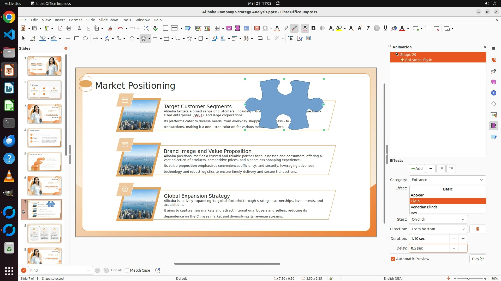This screenshot has width=501, height=281.
Task: Expand the Start On click dropdown
Action: (x=438, y=219)
